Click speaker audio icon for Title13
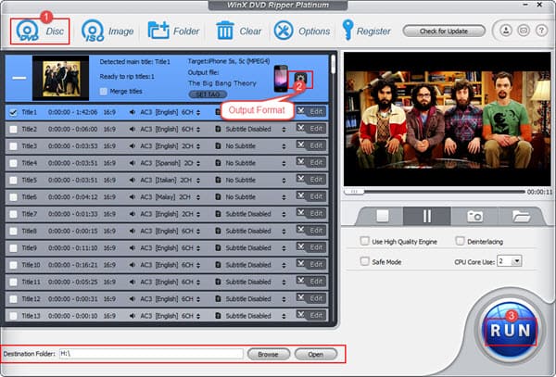 (x=133, y=316)
